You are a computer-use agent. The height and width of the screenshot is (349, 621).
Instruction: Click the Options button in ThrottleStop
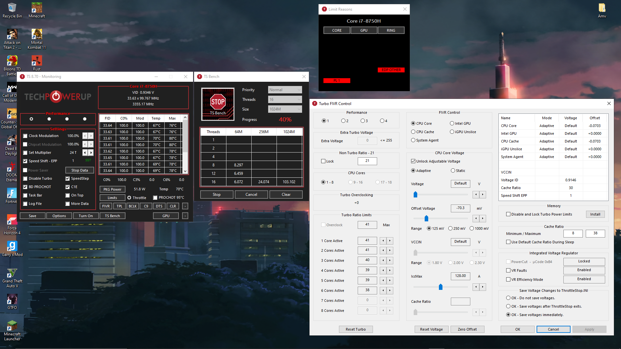59,216
